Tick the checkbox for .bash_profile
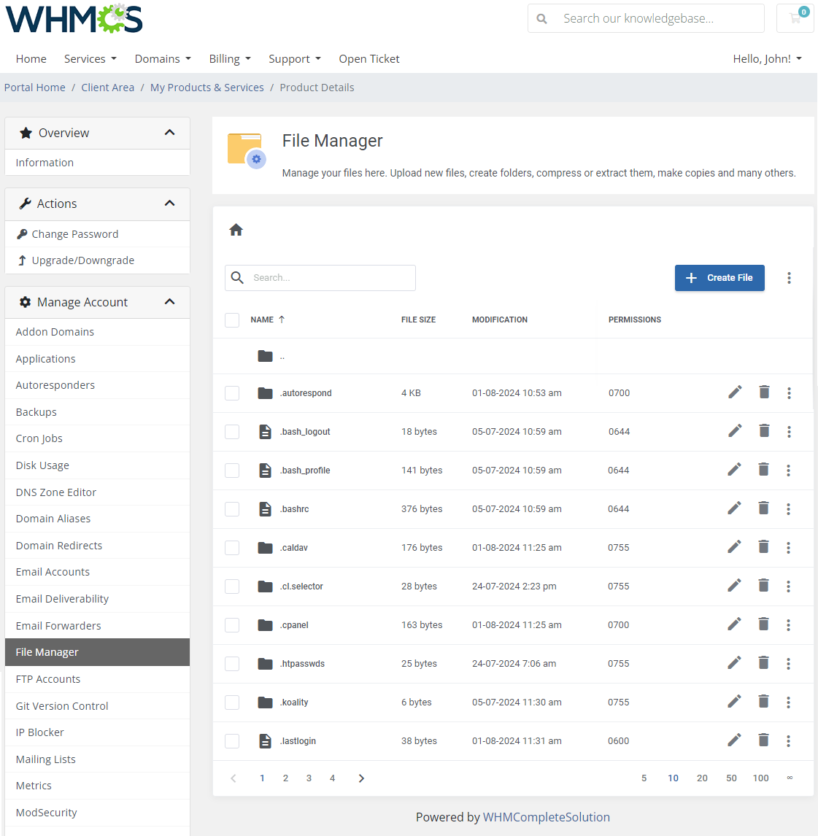 pos(232,471)
